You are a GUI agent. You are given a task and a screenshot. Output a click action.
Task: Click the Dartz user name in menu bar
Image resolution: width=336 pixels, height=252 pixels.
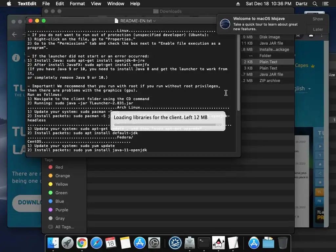pyautogui.click(x=301, y=4)
